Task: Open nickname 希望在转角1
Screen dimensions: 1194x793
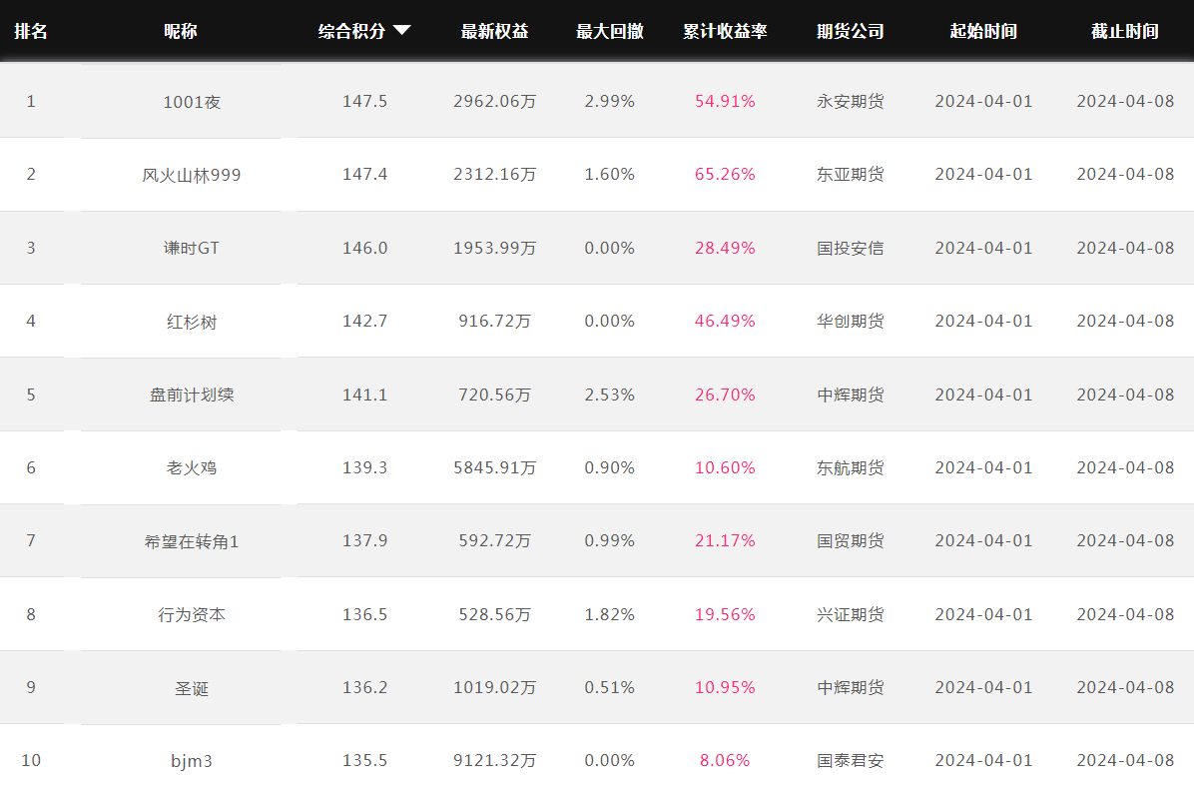Action: pyautogui.click(x=192, y=541)
